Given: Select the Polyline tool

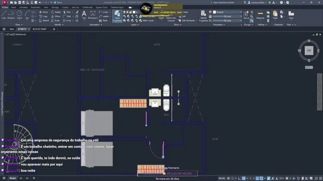Looking at the screenshot, I should 11,15.
